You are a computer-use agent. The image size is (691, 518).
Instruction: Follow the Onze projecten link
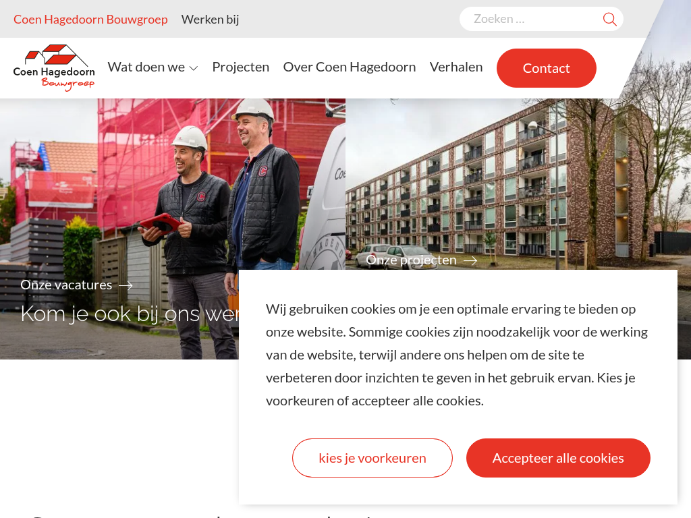pyautogui.click(x=411, y=260)
